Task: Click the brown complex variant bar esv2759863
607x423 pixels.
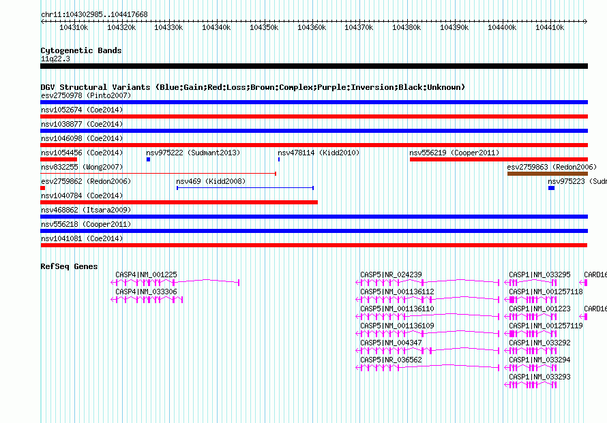Action: (548, 174)
